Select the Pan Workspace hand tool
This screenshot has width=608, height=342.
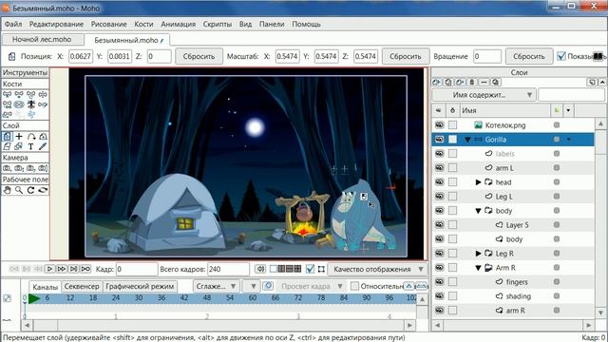tap(8, 190)
